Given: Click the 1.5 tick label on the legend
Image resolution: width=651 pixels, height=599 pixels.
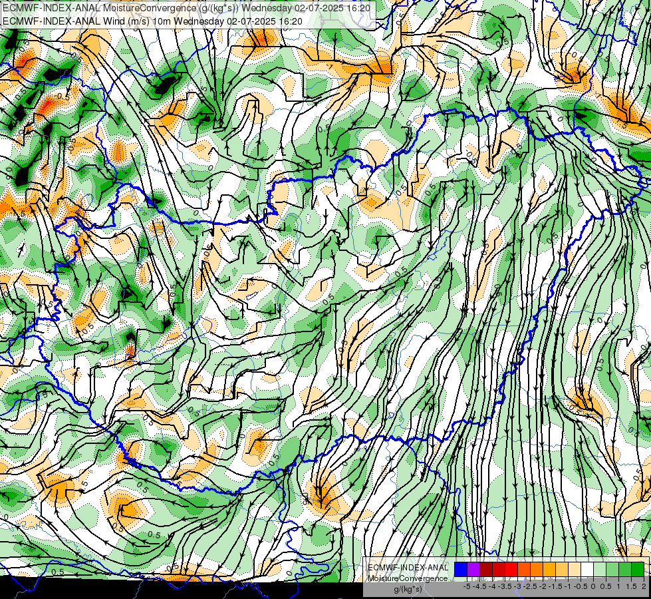Looking at the screenshot, I should point(630,586).
